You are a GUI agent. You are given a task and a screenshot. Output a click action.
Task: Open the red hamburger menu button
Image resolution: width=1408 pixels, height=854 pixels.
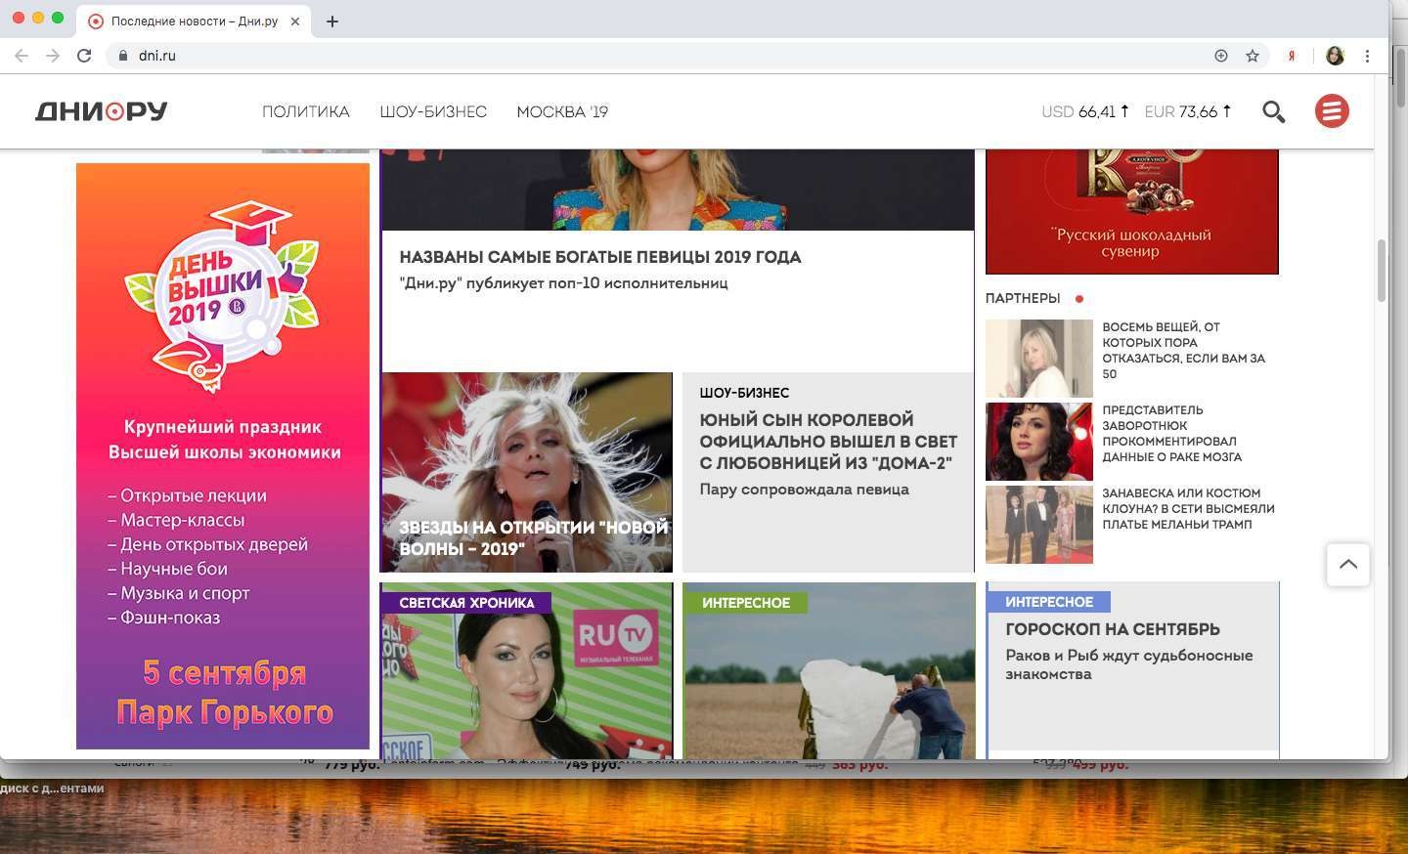[x=1331, y=111]
